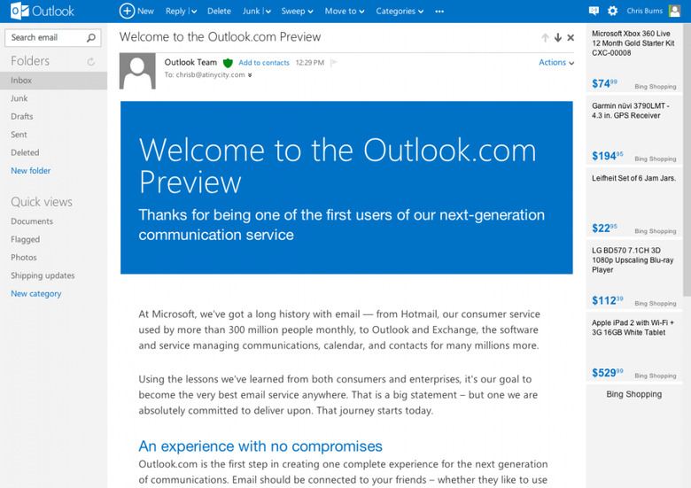Click the New folder link
This screenshot has width=691, height=488.
tap(30, 171)
